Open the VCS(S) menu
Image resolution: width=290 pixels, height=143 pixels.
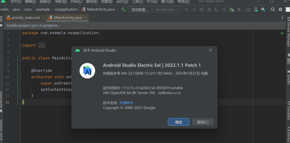point(152,1)
